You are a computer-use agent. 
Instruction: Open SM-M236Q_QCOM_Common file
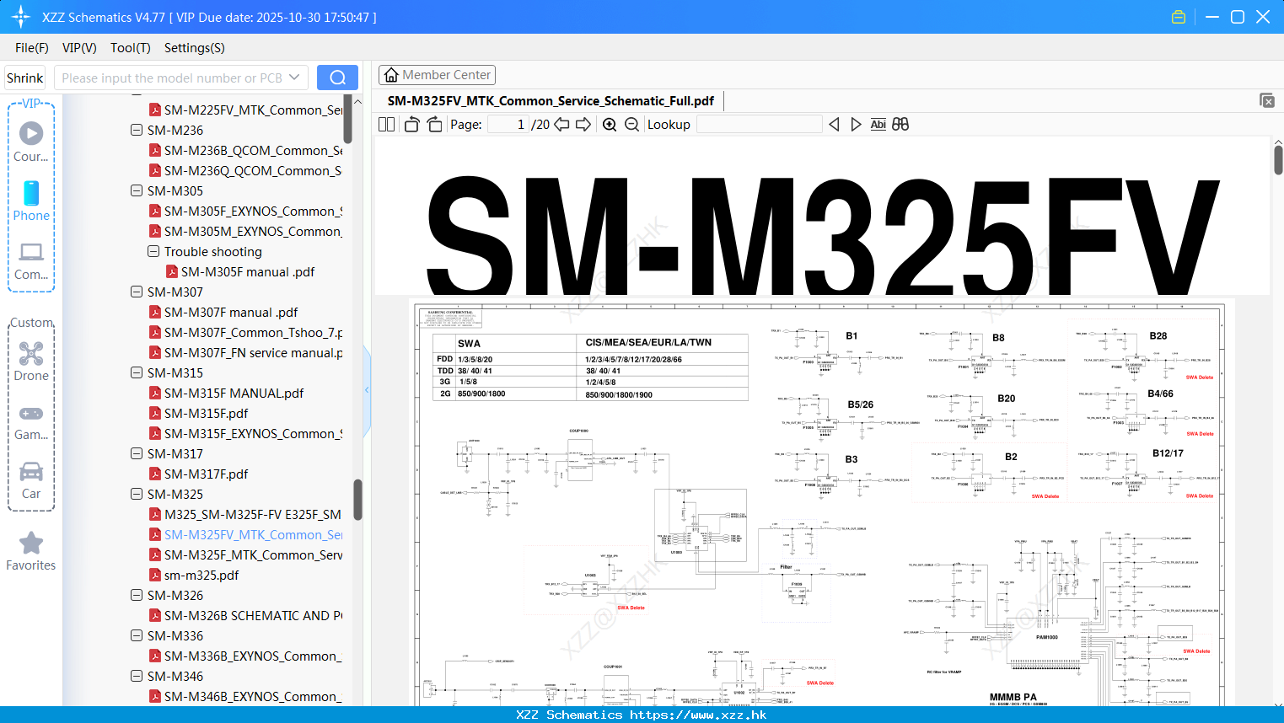(x=253, y=170)
